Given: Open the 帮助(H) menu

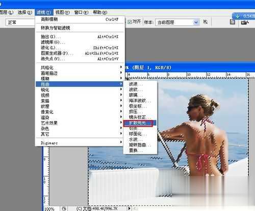Looking at the screenshot, I should tap(100, 12).
